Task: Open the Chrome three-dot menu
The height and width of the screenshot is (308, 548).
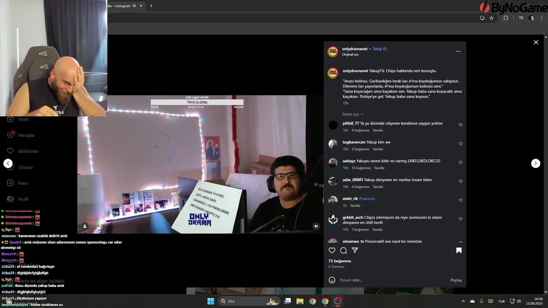Action: pos(542,18)
